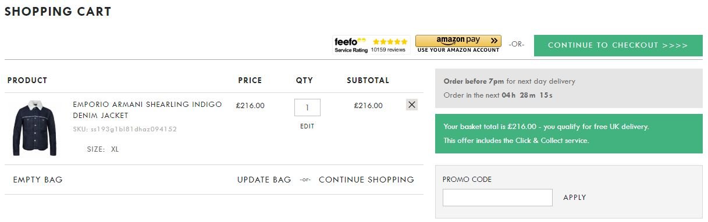Apply the promo code
The height and width of the screenshot is (222, 708).
[x=575, y=198]
